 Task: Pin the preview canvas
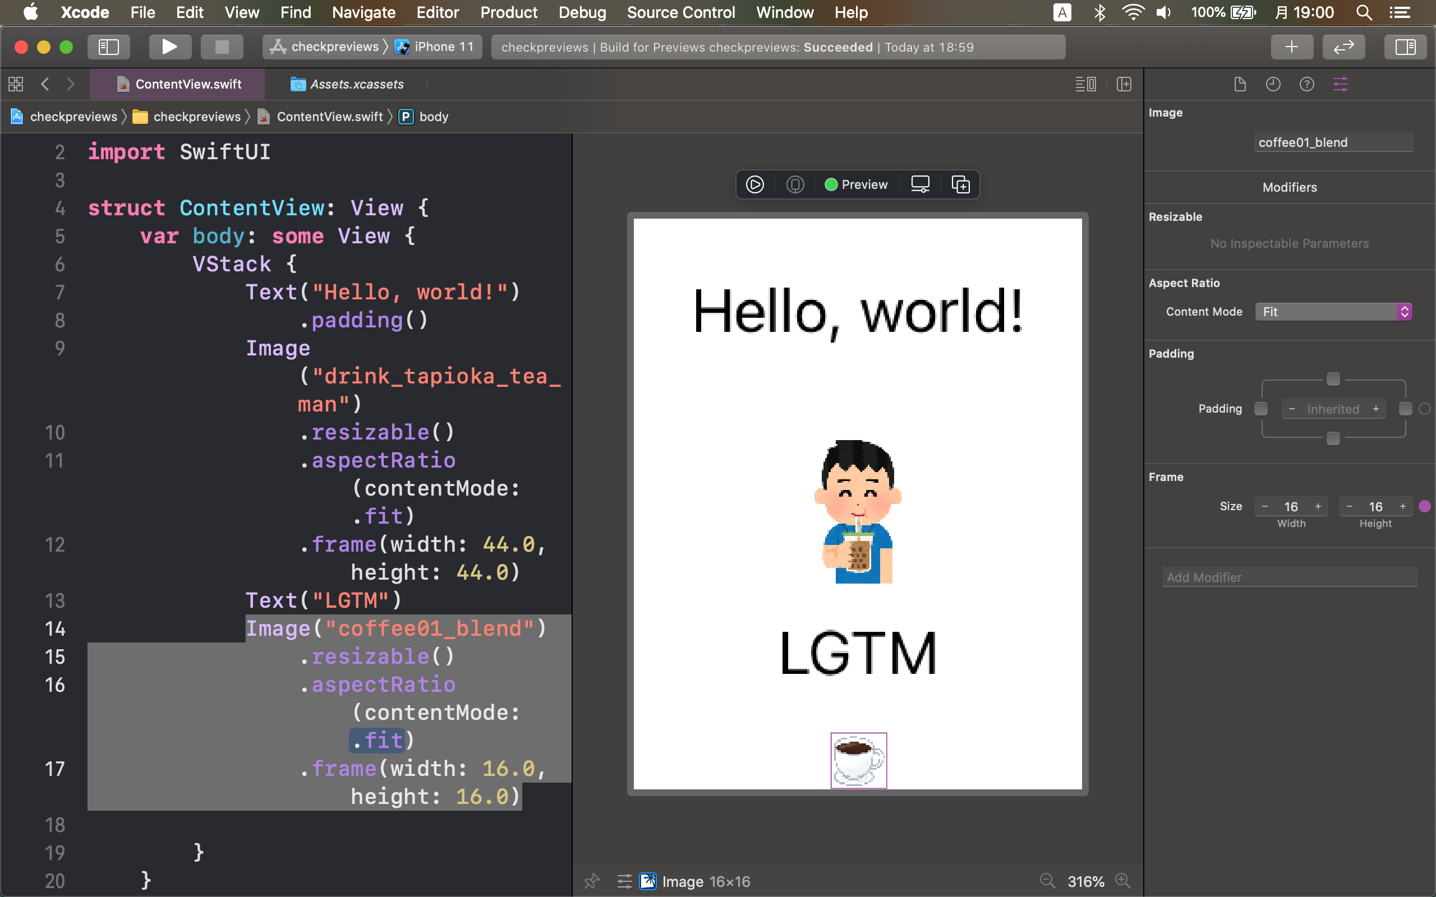point(592,881)
